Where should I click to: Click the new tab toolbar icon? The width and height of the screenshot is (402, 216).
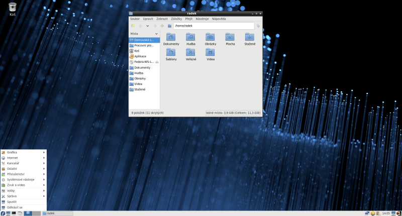(133, 26)
